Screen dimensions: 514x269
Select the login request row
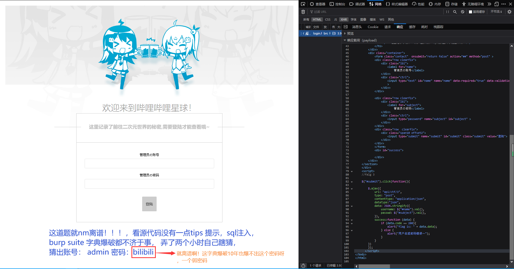click(320, 33)
